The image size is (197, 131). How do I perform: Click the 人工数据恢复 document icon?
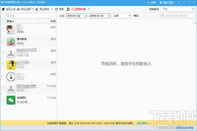click(68, 9)
